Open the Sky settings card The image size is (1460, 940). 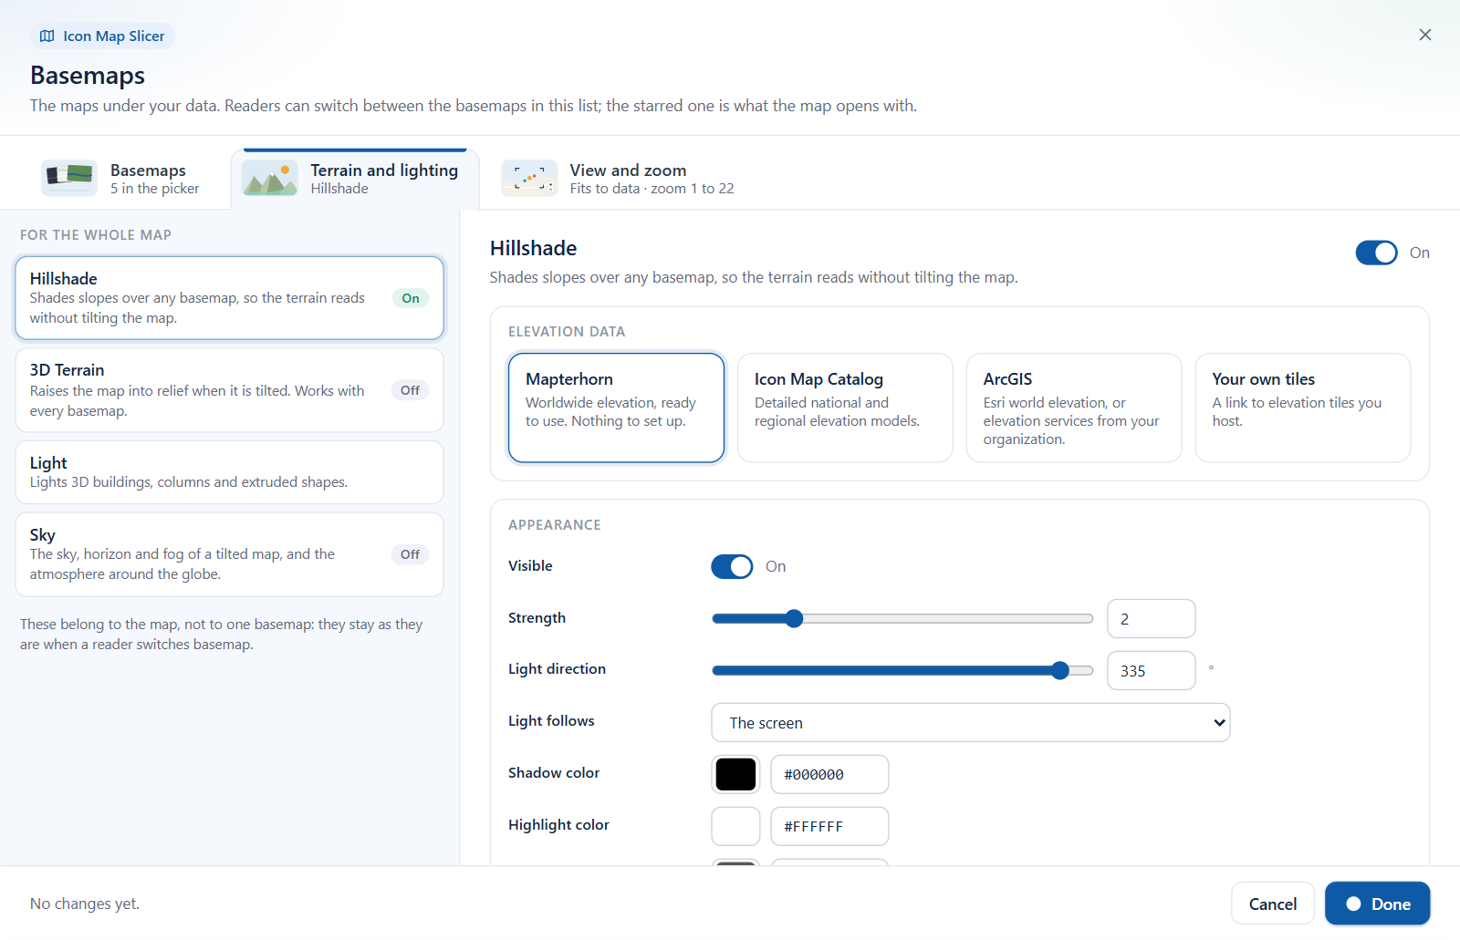(230, 554)
